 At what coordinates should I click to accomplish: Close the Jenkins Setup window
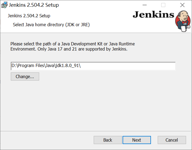coord(182,5)
